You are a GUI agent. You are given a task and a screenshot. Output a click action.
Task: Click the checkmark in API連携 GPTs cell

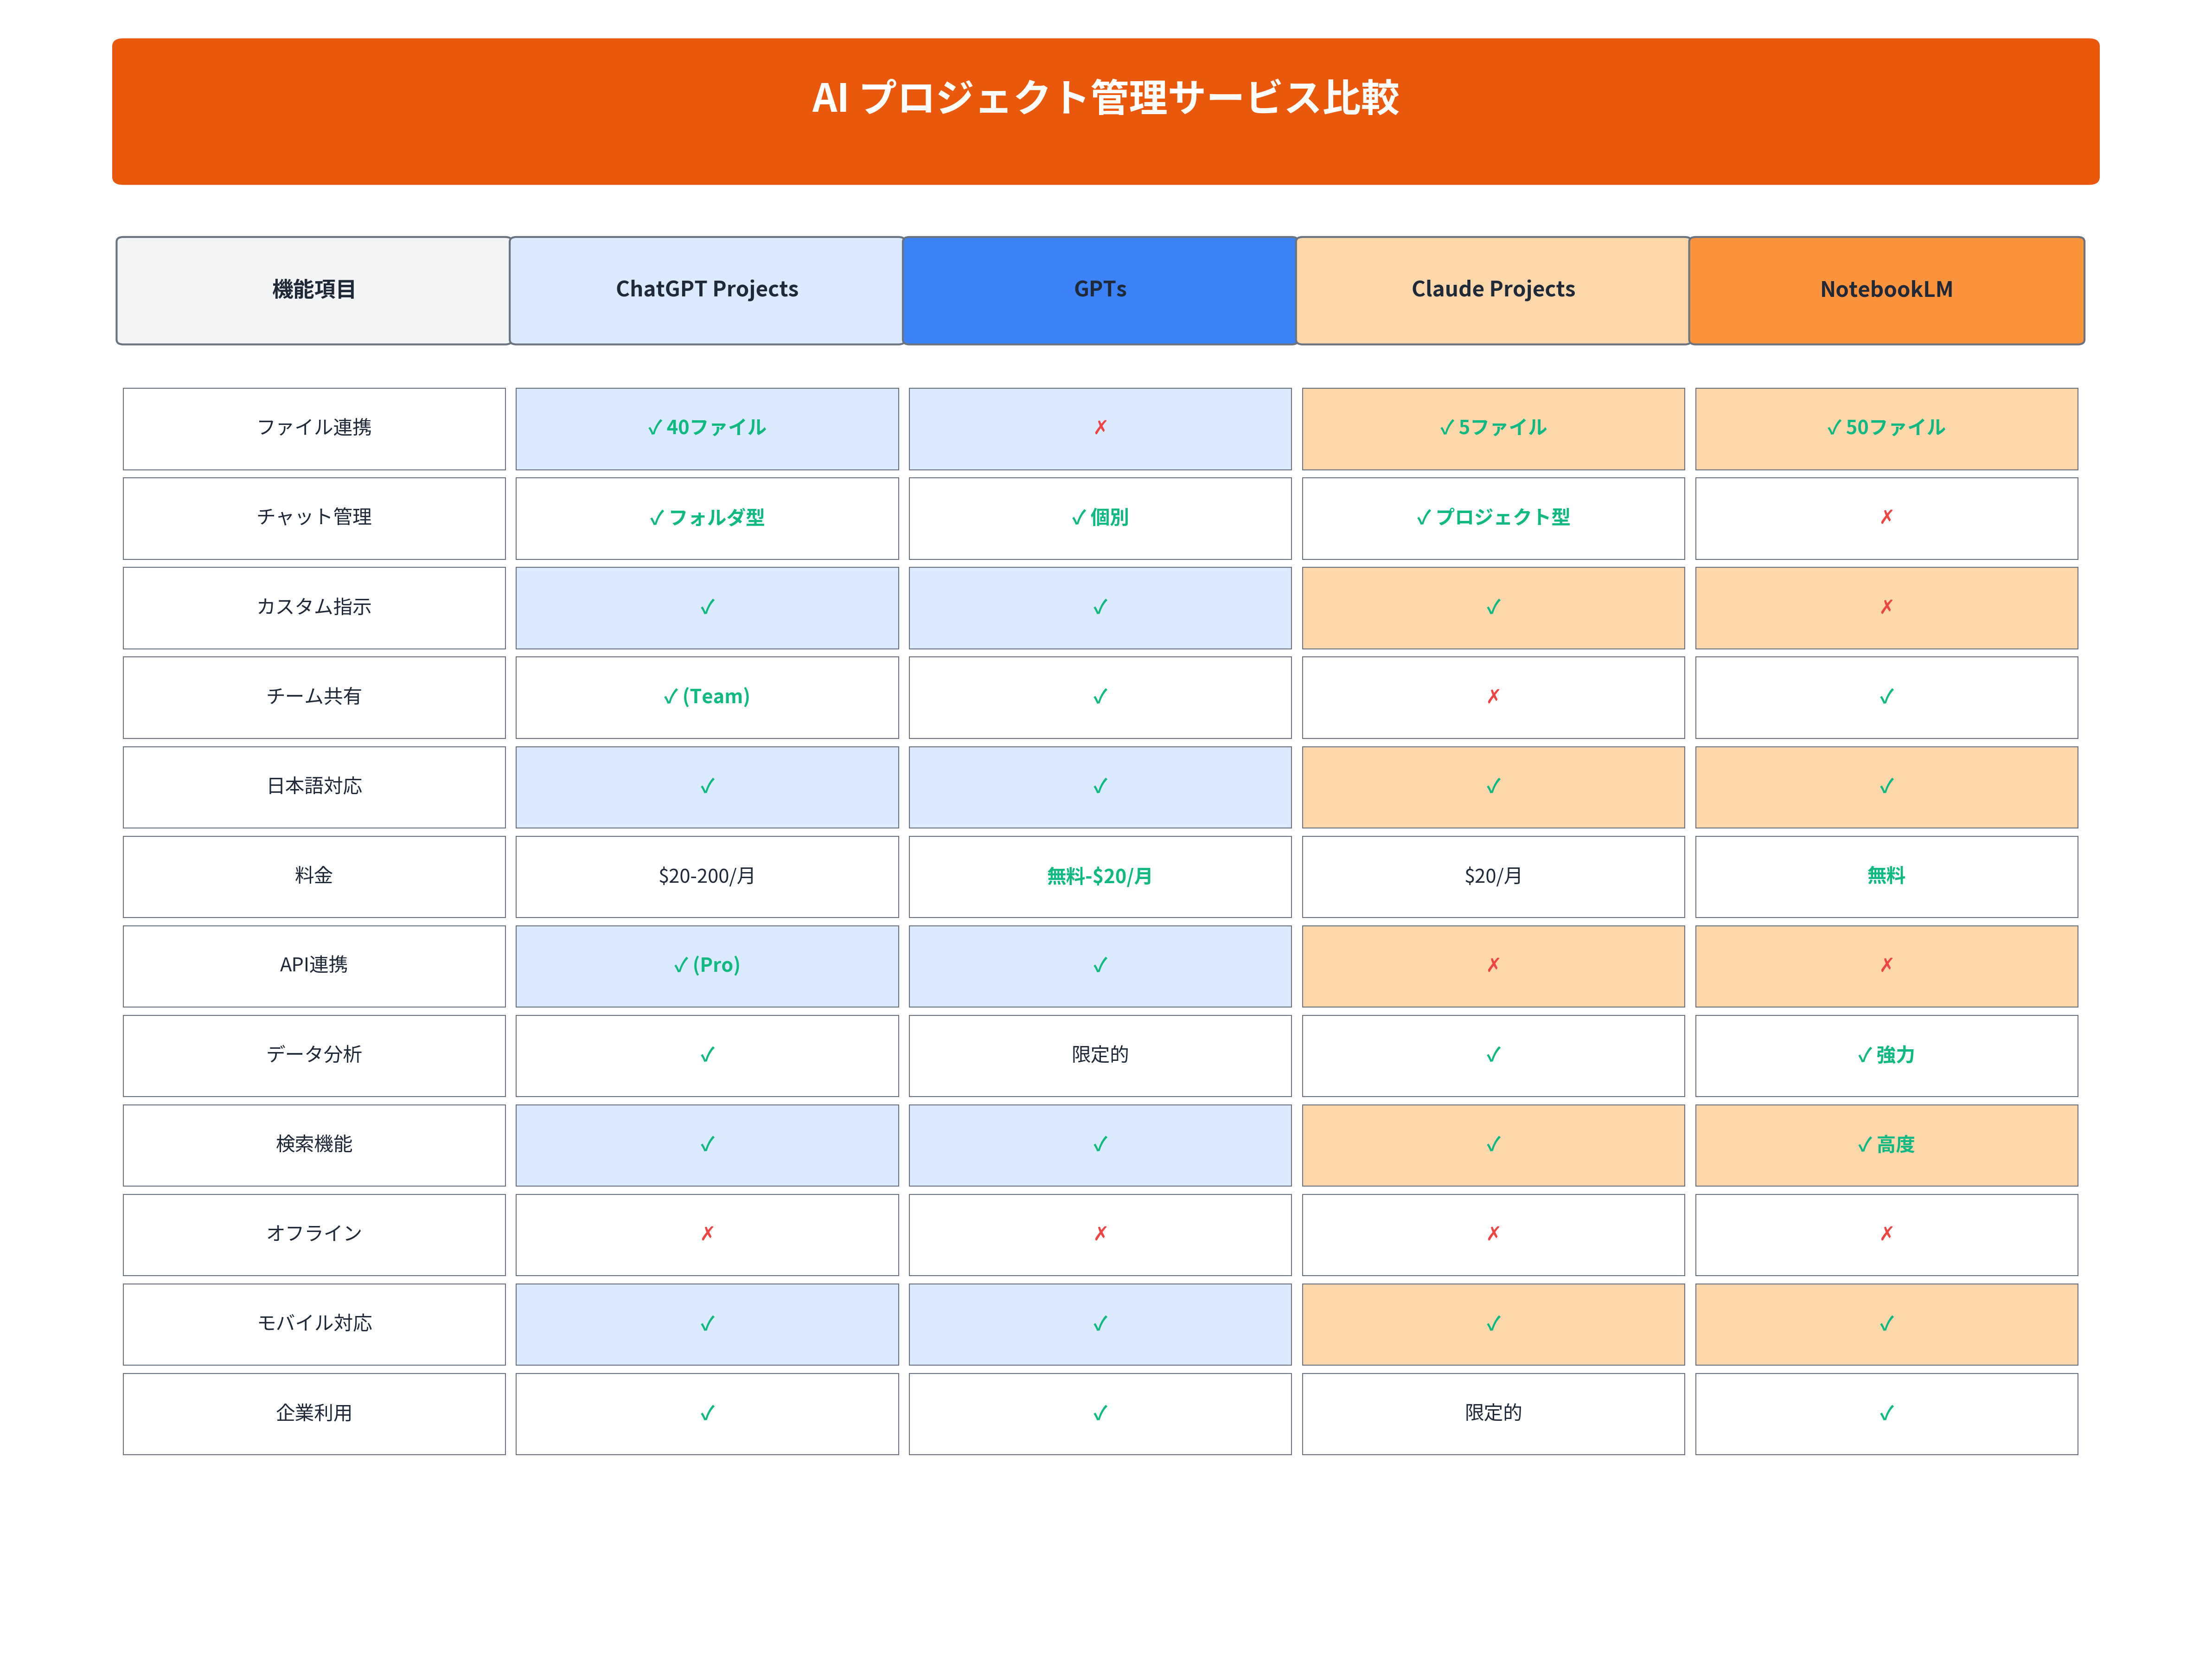pos(1100,965)
